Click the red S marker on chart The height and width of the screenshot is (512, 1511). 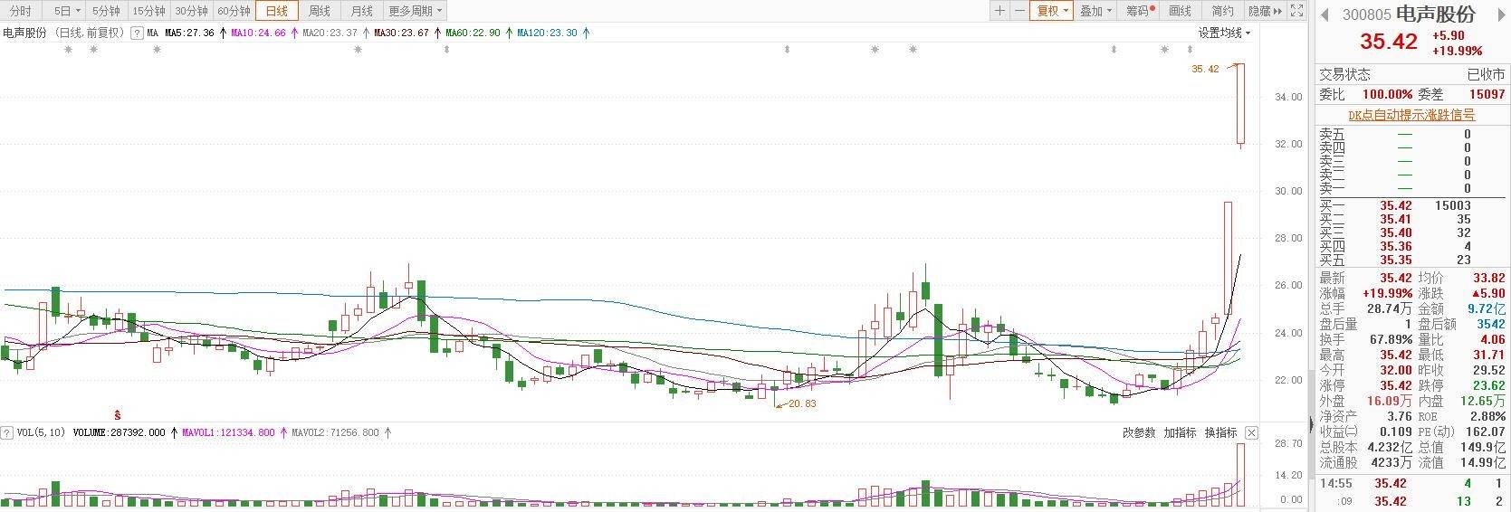[117, 413]
